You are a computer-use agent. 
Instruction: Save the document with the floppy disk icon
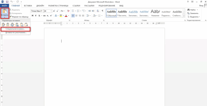7,2
